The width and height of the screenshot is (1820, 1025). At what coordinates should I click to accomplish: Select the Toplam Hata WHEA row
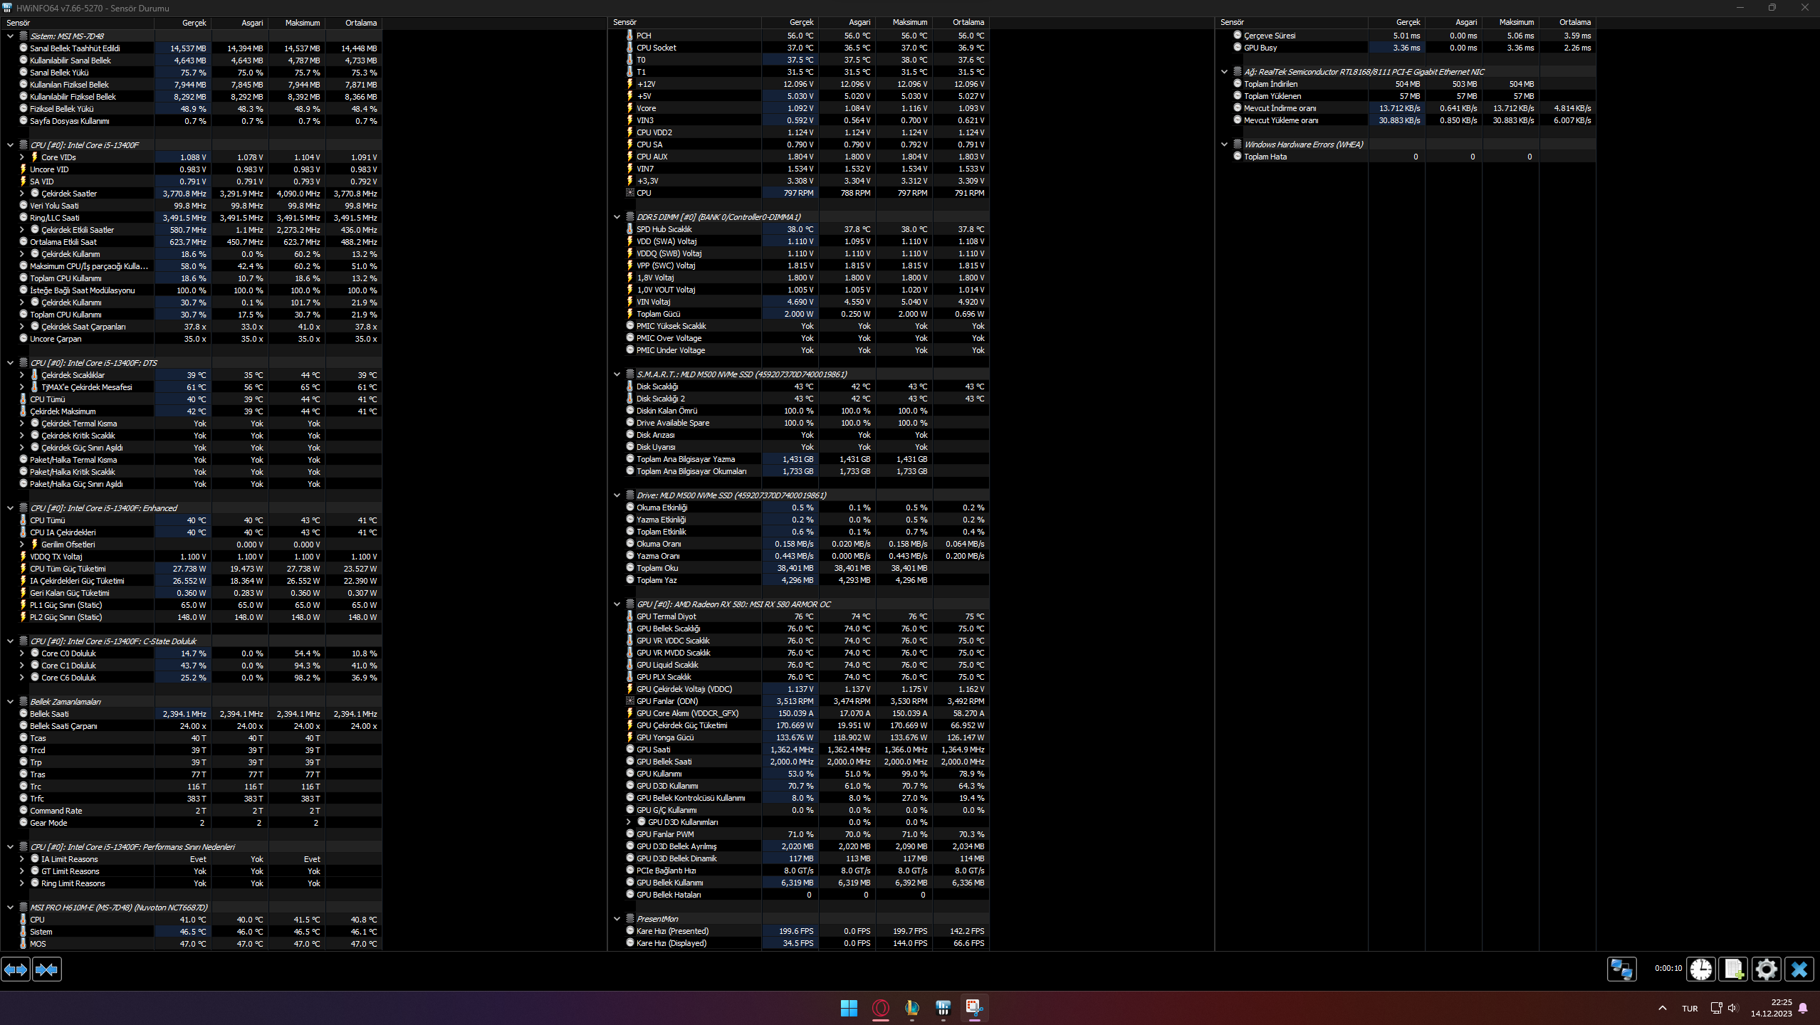click(1265, 157)
